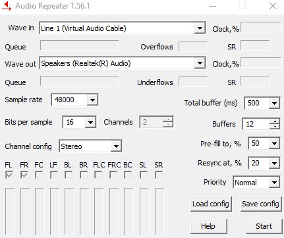The height and width of the screenshot is (238, 284).
Task: Click the Audio Repeater app icon in title bar
Action: pos(7,6)
